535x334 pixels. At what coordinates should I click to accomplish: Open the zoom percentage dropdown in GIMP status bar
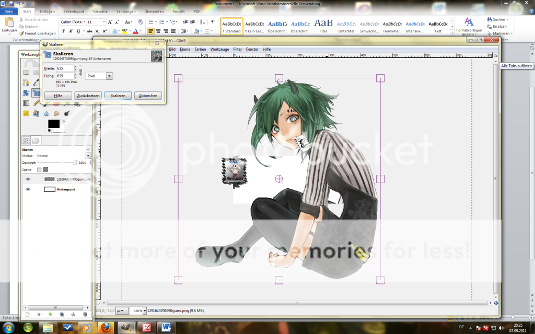pyautogui.click(x=145, y=311)
